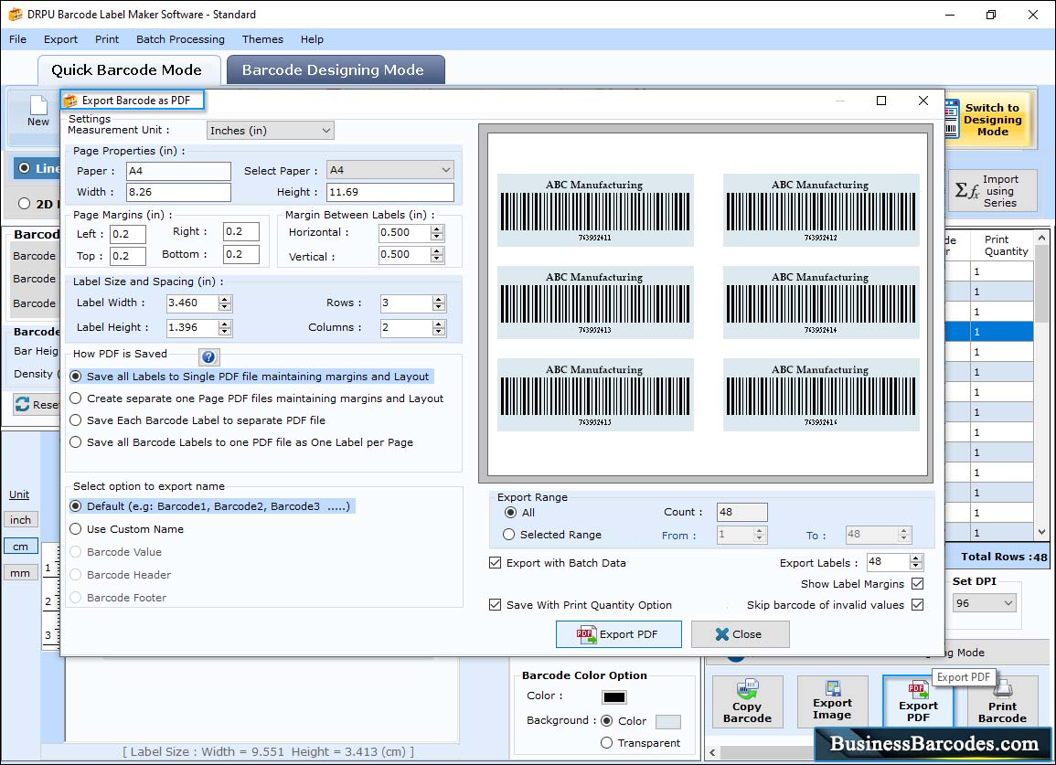Open Select Paper dropdown
Image resolution: width=1056 pixels, height=765 pixels.
pos(389,170)
